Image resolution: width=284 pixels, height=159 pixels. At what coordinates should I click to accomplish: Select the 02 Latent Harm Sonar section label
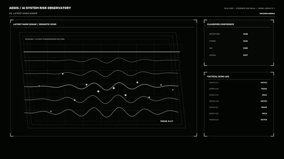pos(23,13)
